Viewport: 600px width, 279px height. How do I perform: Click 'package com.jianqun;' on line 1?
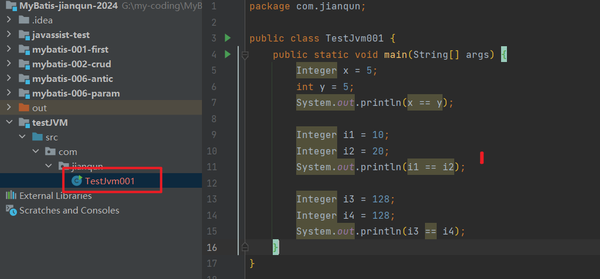coord(308,6)
